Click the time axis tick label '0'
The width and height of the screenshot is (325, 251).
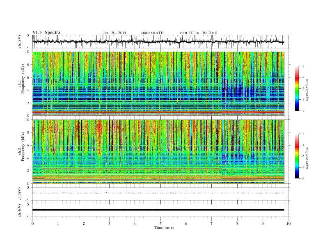[x=32, y=224]
